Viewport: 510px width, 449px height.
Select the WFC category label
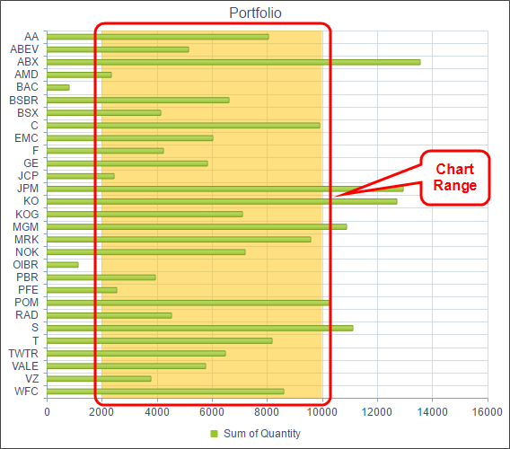[26, 392]
